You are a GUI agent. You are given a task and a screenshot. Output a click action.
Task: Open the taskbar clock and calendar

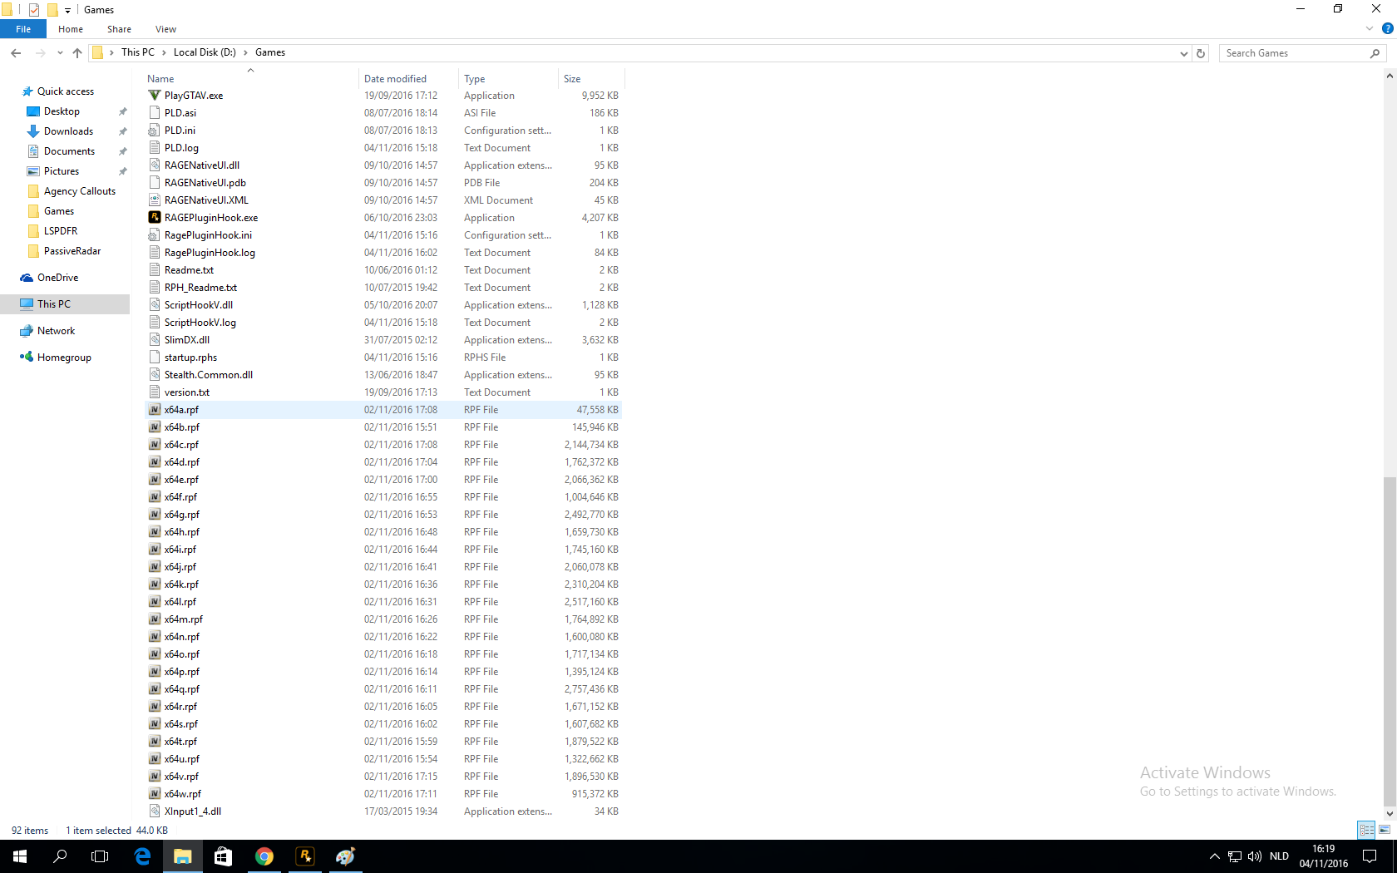tap(1324, 856)
